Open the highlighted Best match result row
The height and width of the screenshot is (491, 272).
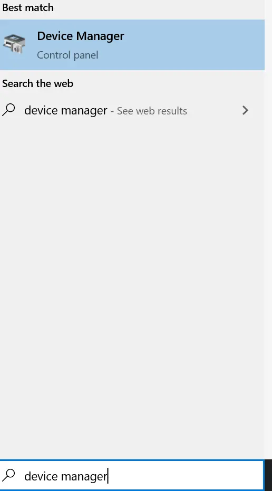(132, 45)
